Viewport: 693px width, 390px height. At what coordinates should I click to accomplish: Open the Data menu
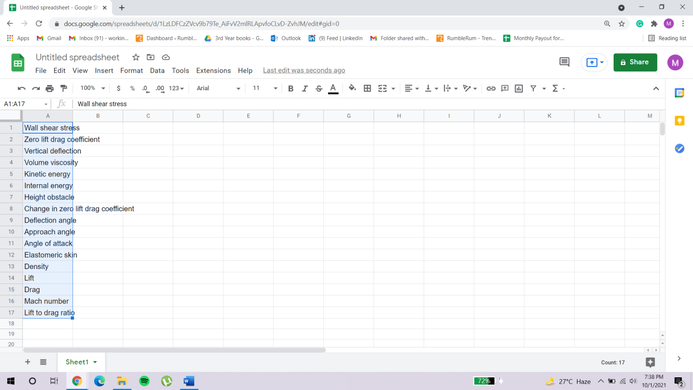(x=157, y=70)
